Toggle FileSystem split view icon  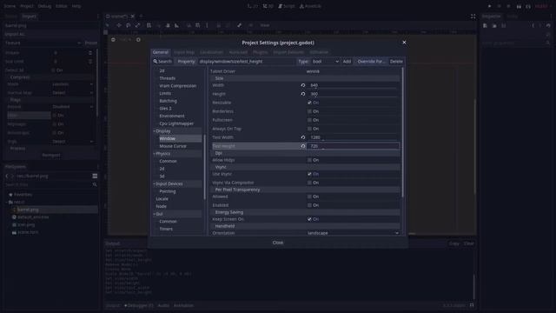[x=95, y=176]
